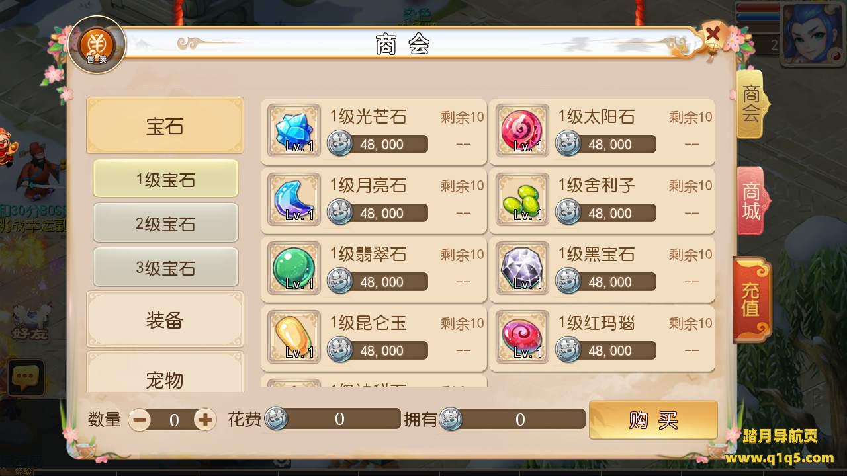Select the 1级翡翠石 green orb icon
The width and height of the screenshot is (847, 476).
[294, 268]
